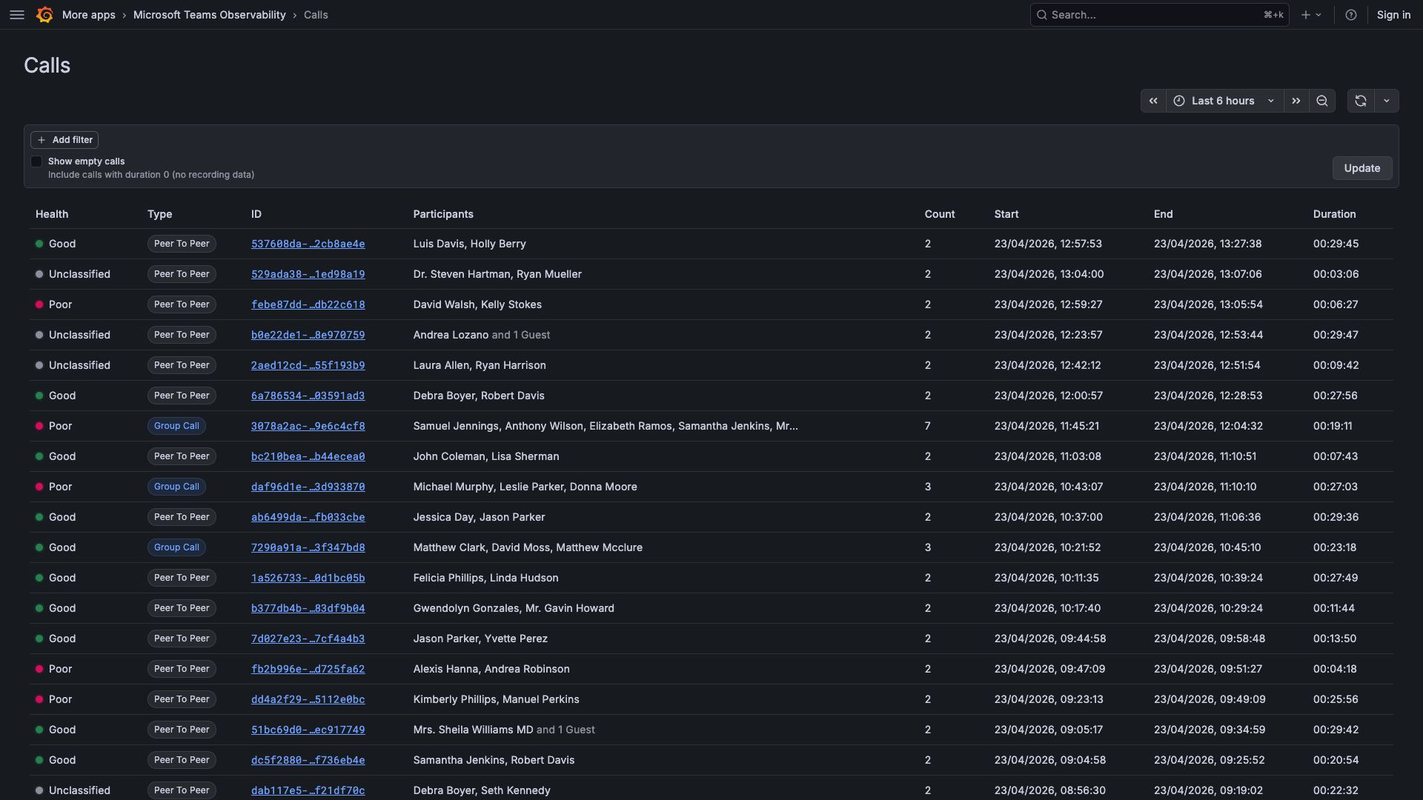Open the hamburger navigation menu

[17, 15]
